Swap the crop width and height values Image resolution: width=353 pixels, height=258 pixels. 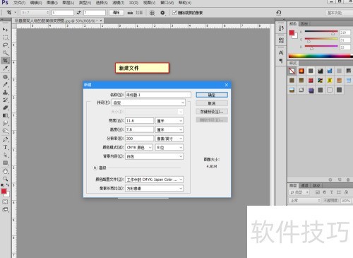78,13
